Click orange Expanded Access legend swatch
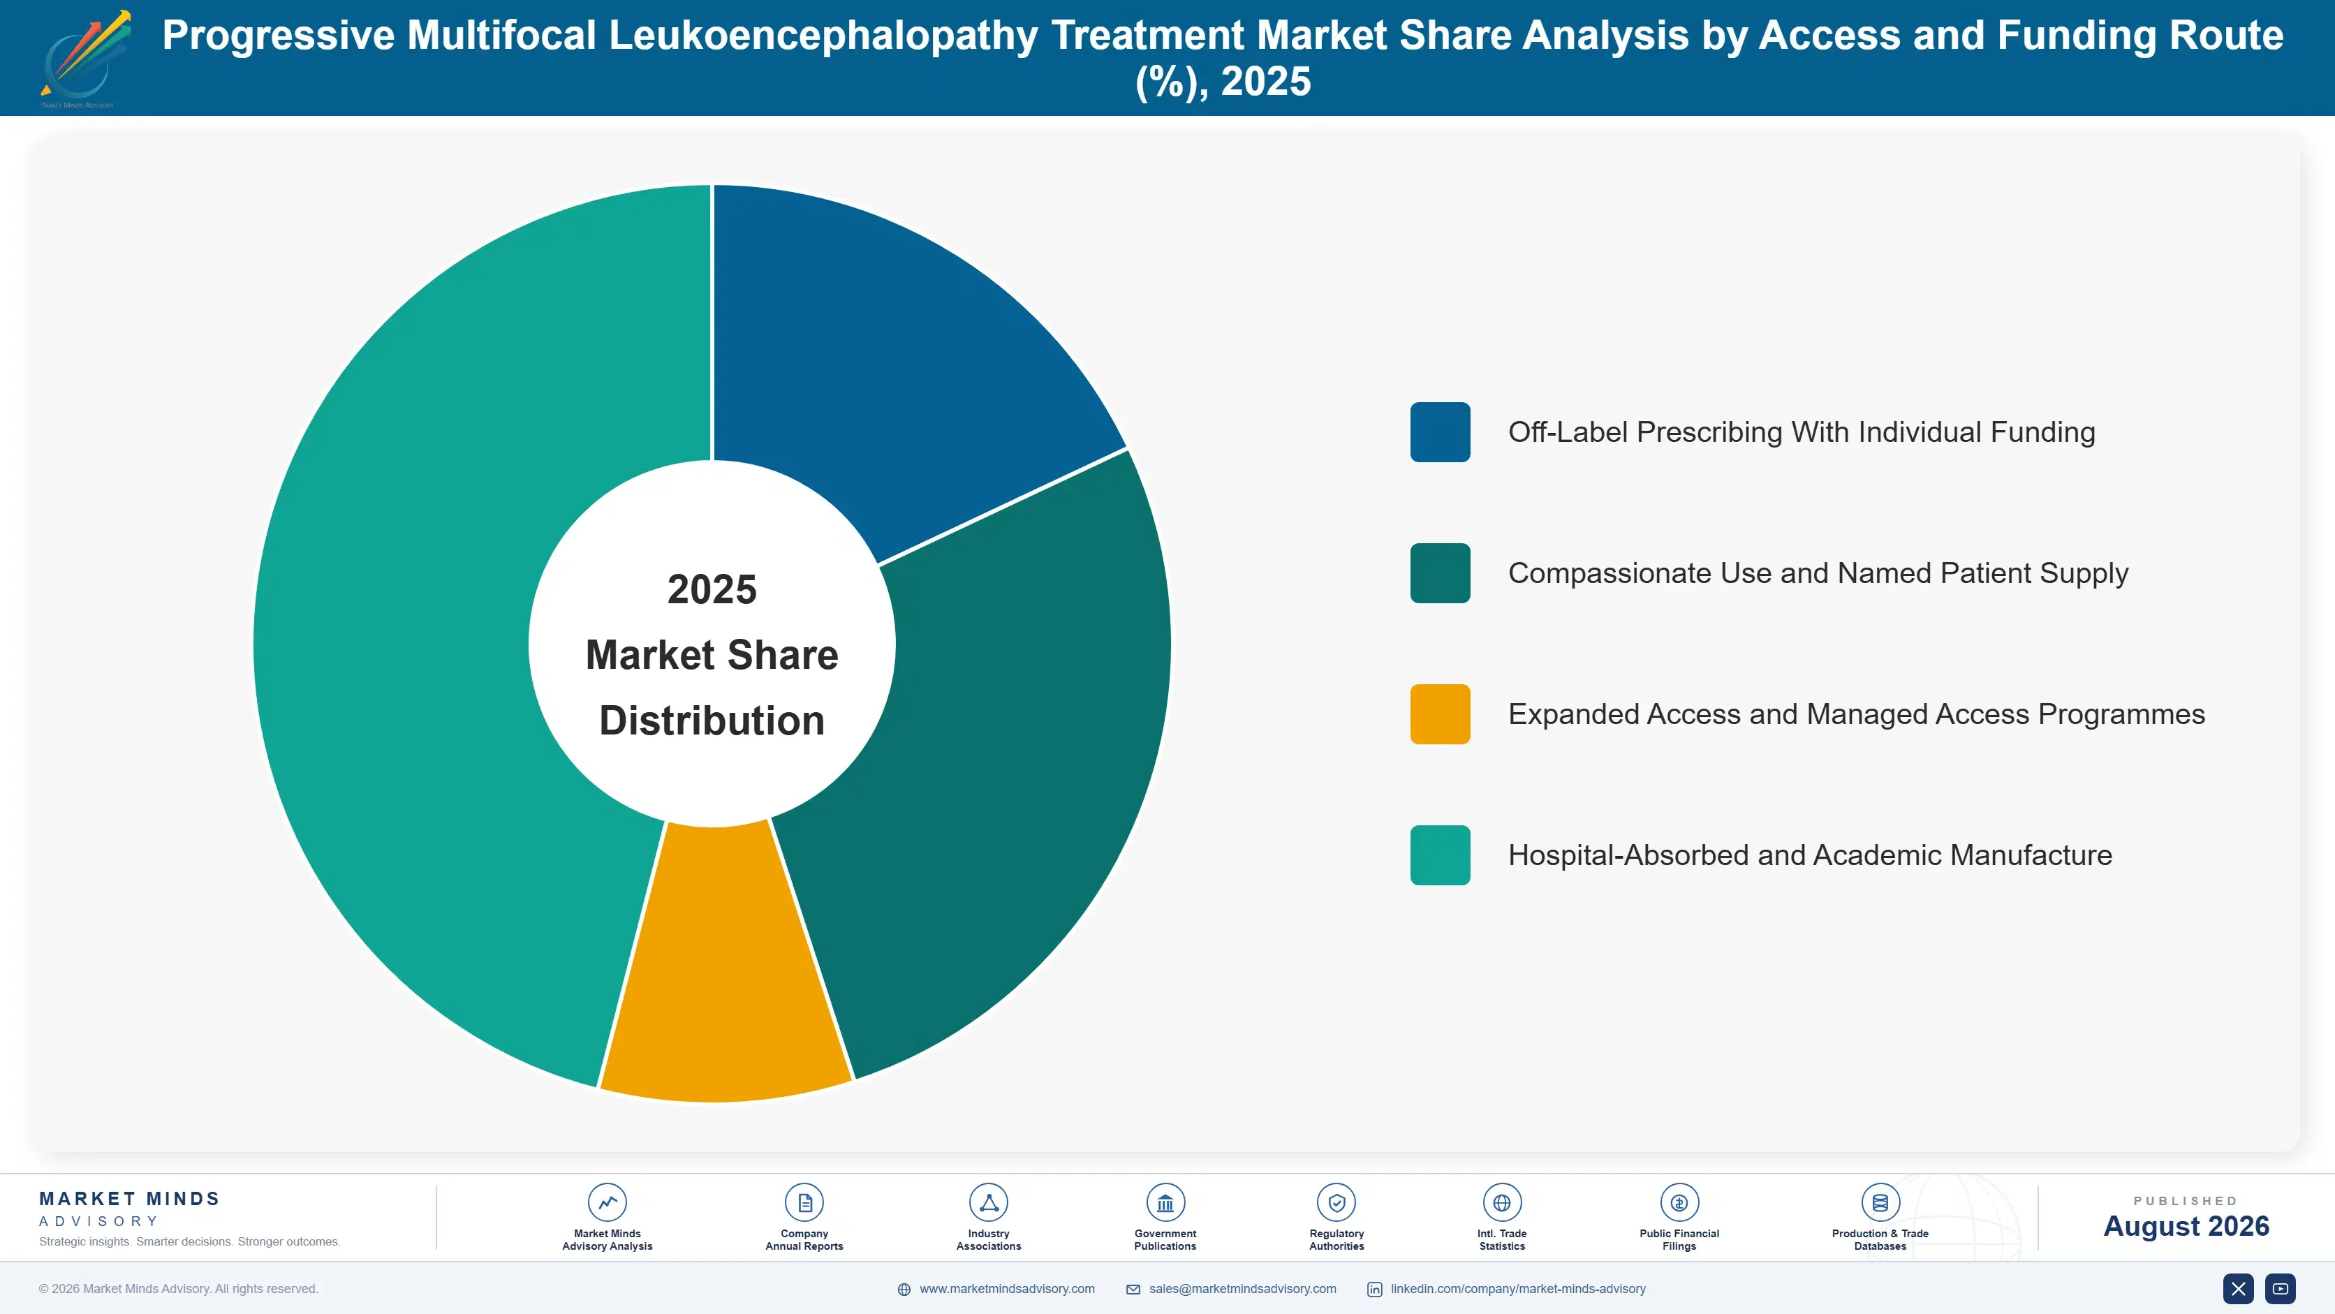Screen dimensions: 2335x1314 click(x=1439, y=714)
